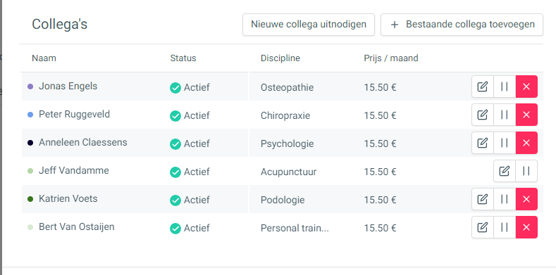This screenshot has height=275, width=556.
Task: Open the Peter Ruggeveld name row
Action: pyautogui.click(x=283, y=115)
